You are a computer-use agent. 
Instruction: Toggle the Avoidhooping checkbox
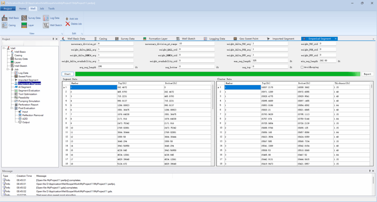click(302, 67)
